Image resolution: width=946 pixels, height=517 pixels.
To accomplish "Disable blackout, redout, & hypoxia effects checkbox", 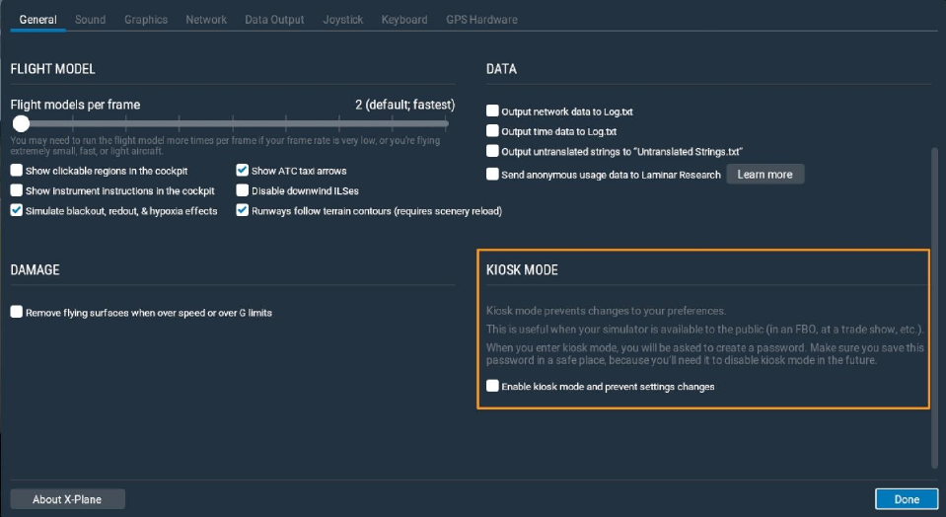I will point(17,210).
